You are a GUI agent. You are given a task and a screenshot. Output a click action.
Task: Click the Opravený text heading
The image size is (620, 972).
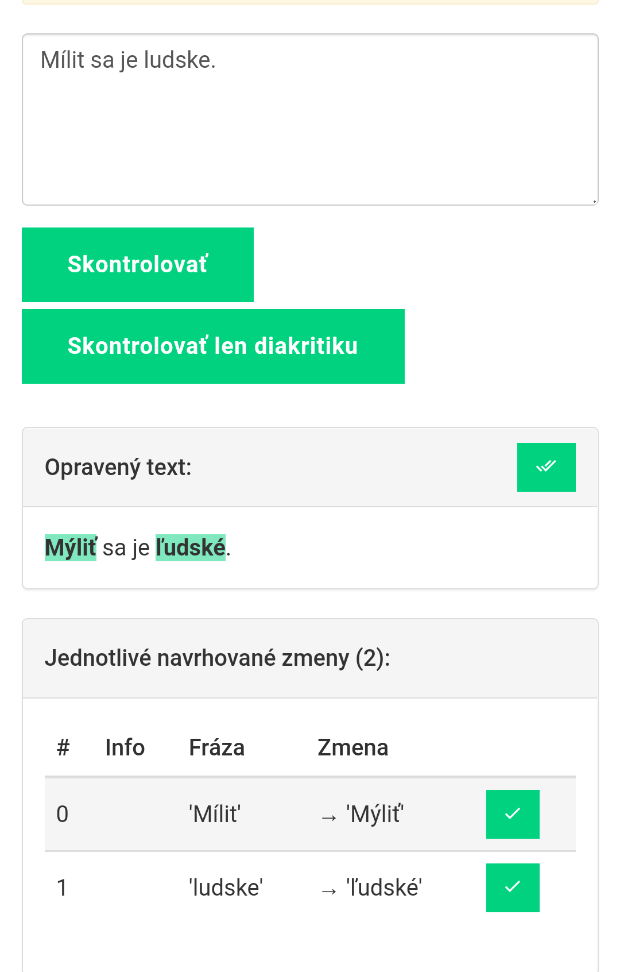[118, 467]
